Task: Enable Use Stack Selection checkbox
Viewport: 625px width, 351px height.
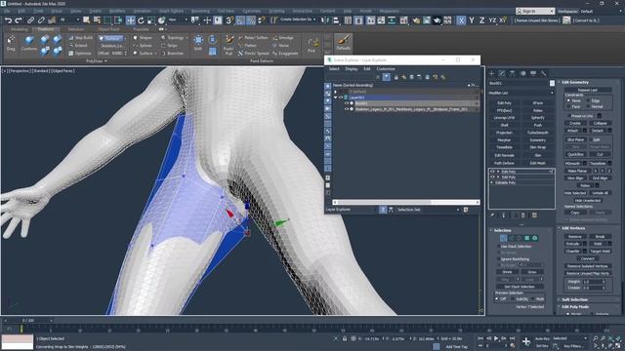Action: [498, 247]
